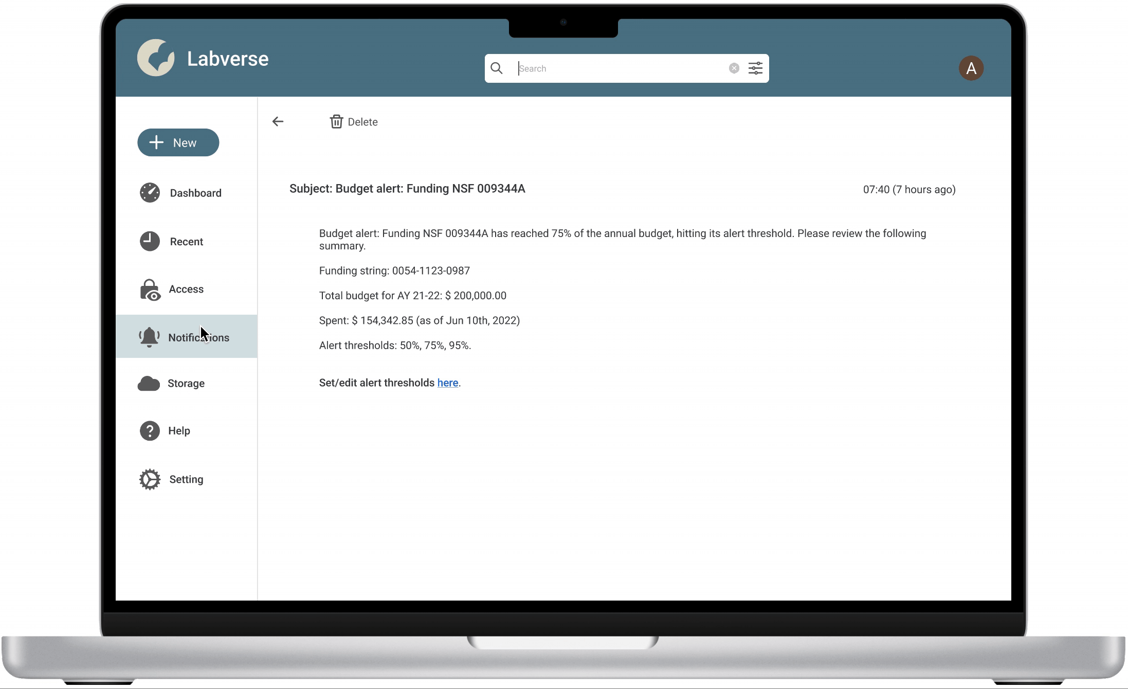Click the search magnifier icon

[497, 68]
